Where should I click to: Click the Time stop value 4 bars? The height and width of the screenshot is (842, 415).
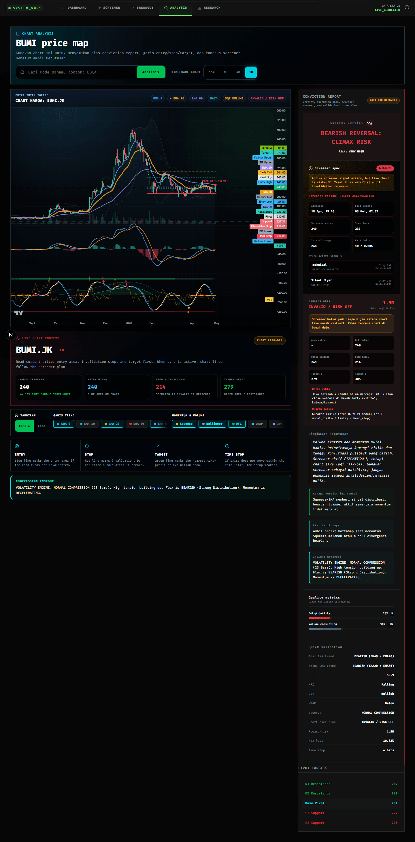[x=388, y=750]
